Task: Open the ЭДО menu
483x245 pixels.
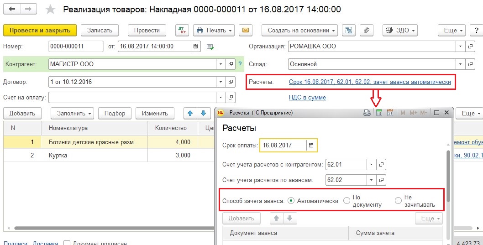Action: click(400, 30)
